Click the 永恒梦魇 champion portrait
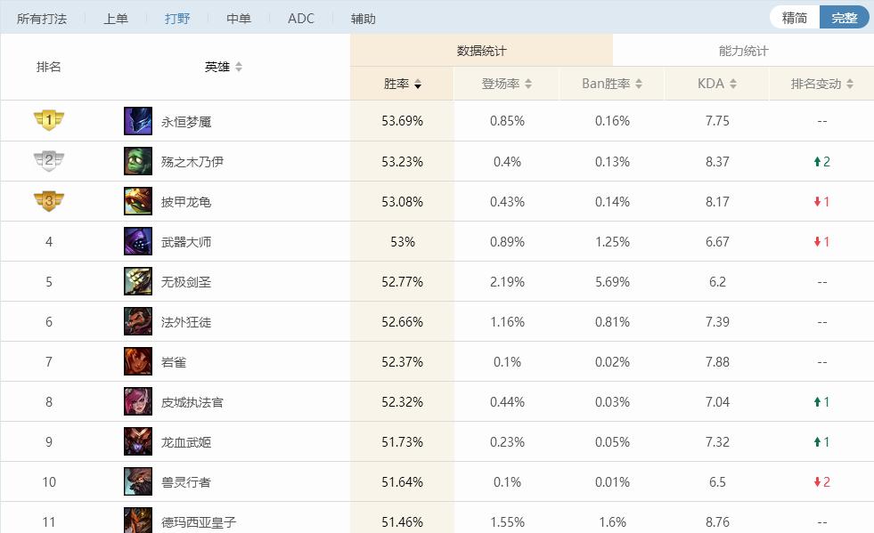 tap(138, 121)
